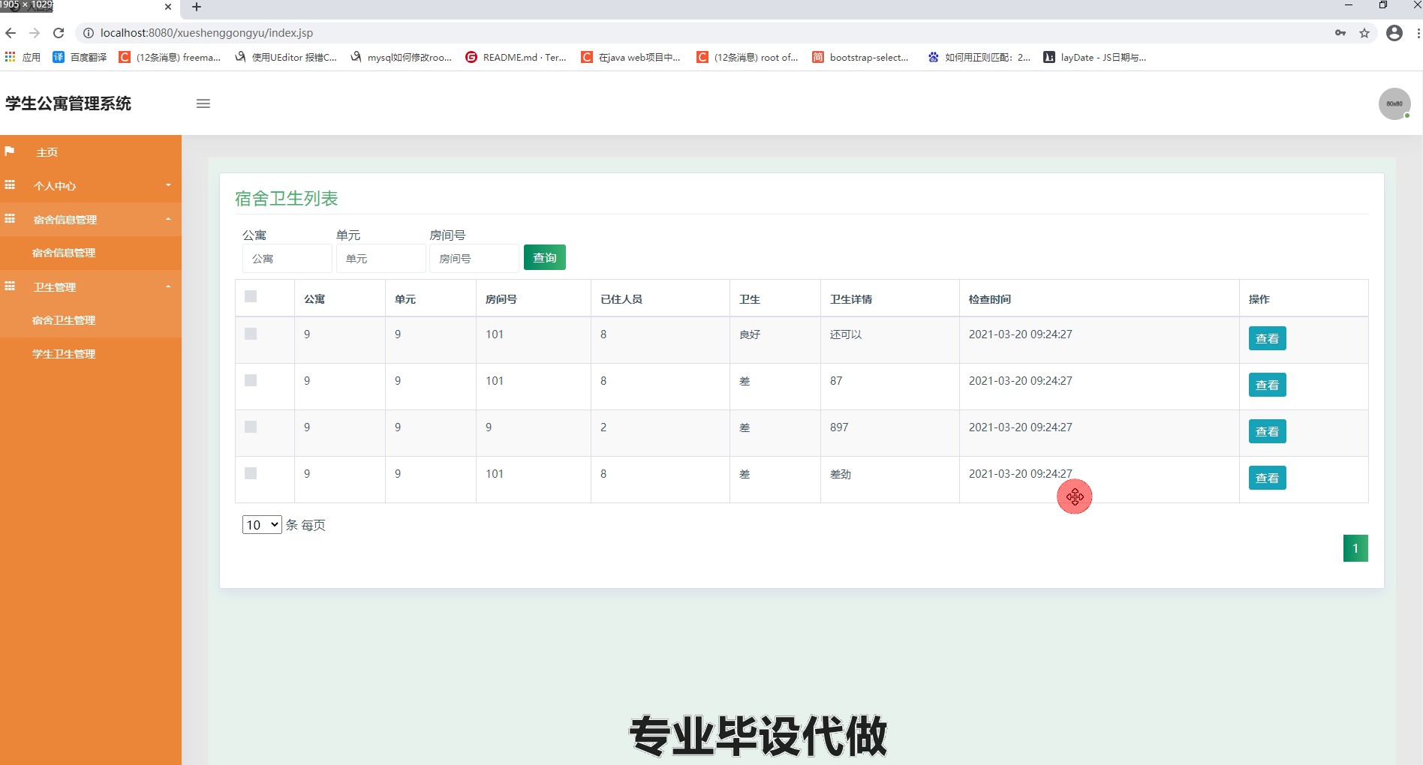
Task: Click the grid icon beside 宿舍信息管理 heading
Action: tap(10, 218)
